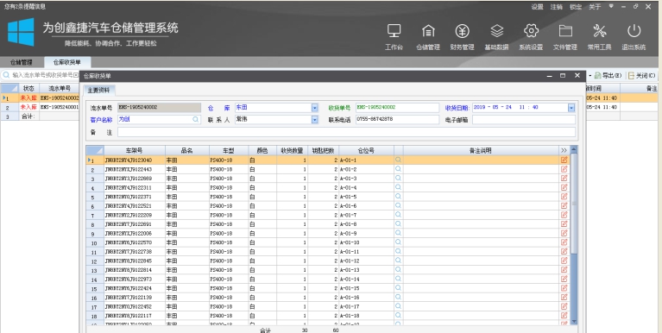The image size is (662, 333).
Task: Click the 锁定 lock menu item
Action: coord(576,7)
